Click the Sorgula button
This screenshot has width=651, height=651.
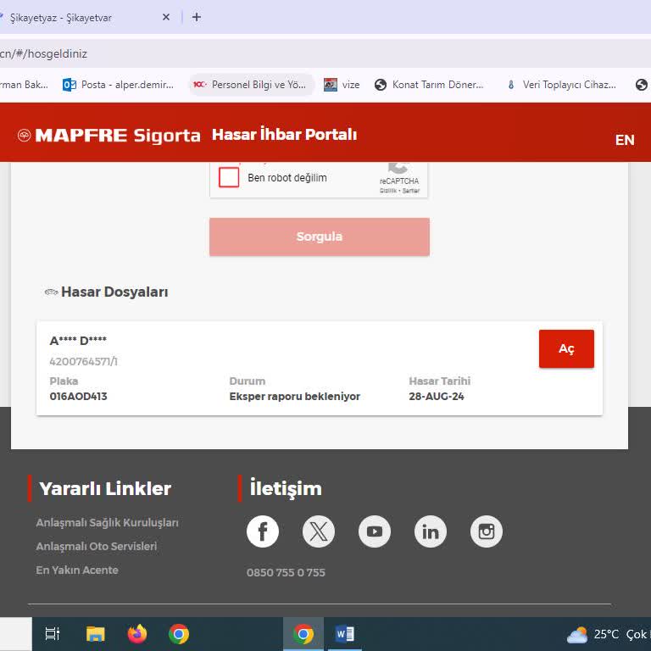pyautogui.click(x=320, y=236)
